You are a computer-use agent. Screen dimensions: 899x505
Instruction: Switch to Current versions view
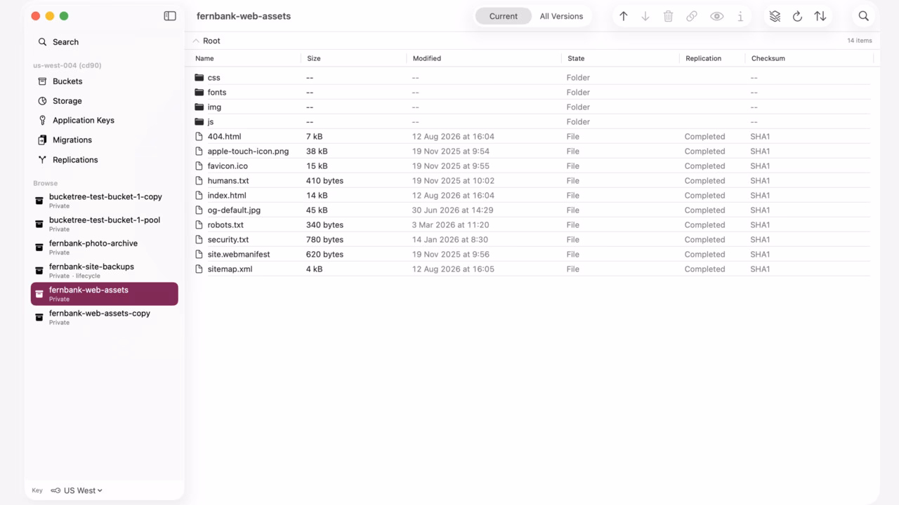coord(504,16)
